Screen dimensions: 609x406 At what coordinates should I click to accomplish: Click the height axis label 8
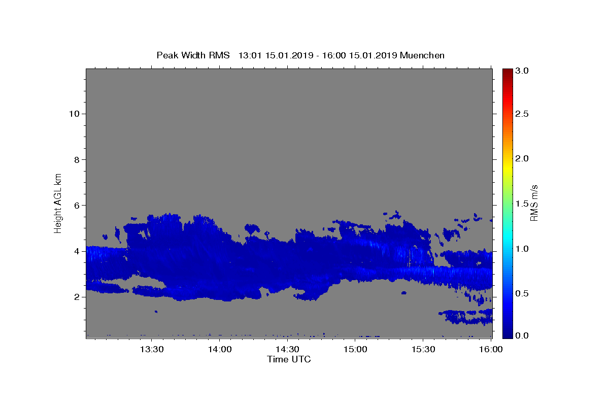pyautogui.click(x=77, y=159)
